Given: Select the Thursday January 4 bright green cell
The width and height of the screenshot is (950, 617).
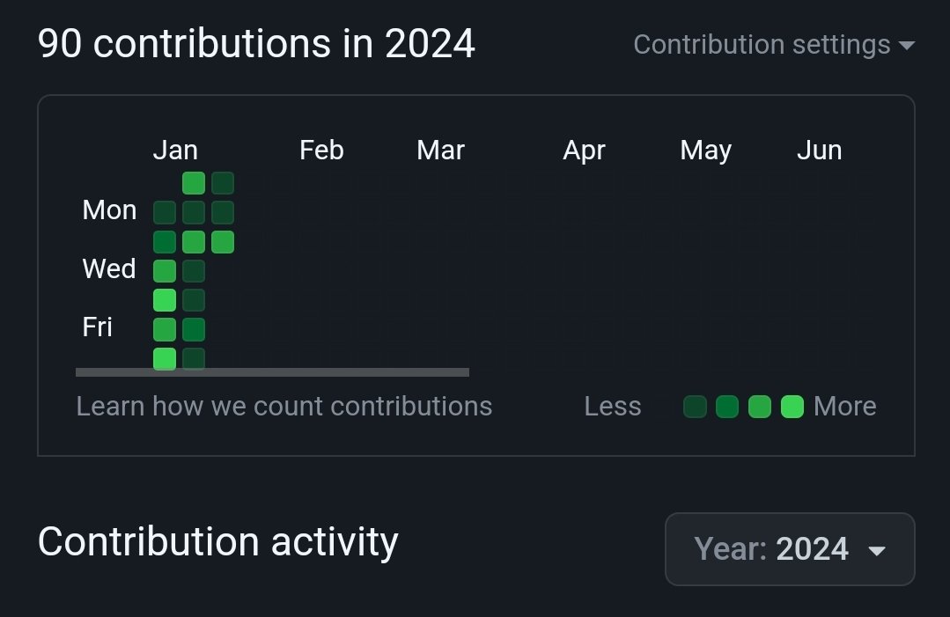Looking at the screenshot, I should click(x=165, y=300).
